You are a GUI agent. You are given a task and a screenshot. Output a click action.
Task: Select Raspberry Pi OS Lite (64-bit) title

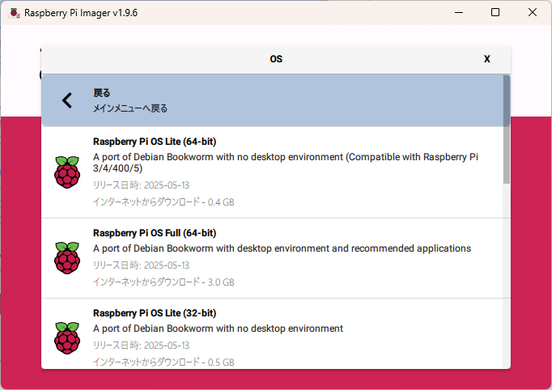(155, 142)
